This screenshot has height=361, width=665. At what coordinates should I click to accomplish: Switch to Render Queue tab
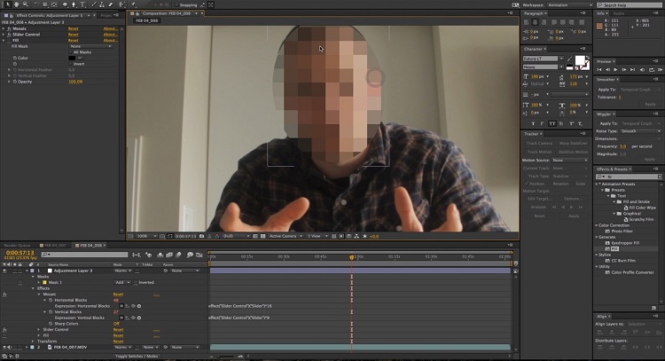[17, 245]
